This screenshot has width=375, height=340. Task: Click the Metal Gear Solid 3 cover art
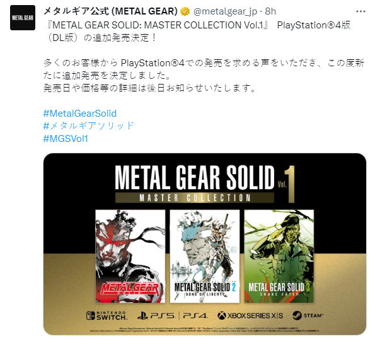point(279,257)
